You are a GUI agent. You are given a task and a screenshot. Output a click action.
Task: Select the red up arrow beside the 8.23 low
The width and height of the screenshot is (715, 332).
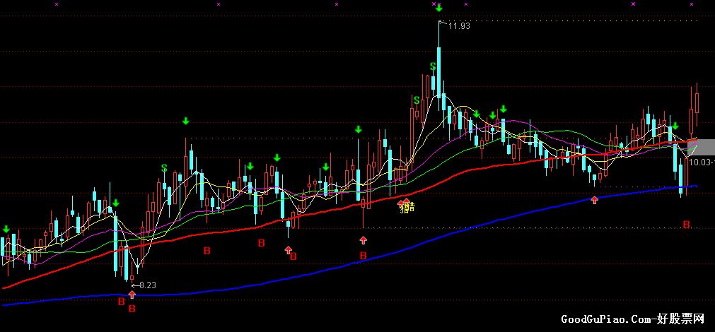pos(132,295)
